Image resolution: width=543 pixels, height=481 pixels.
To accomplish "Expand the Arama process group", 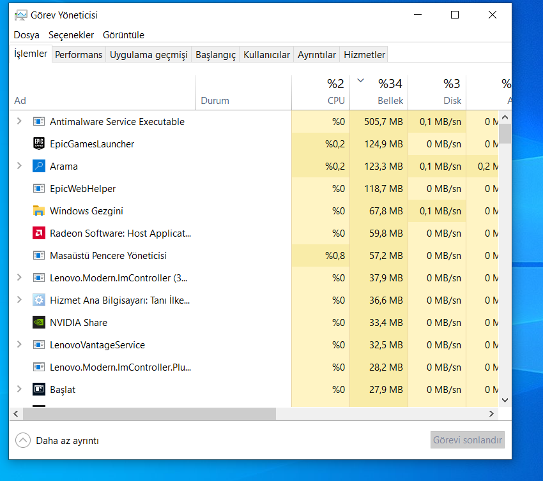I will [x=19, y=166].
